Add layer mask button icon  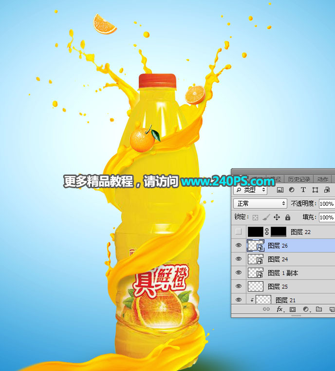pos(293,309)
